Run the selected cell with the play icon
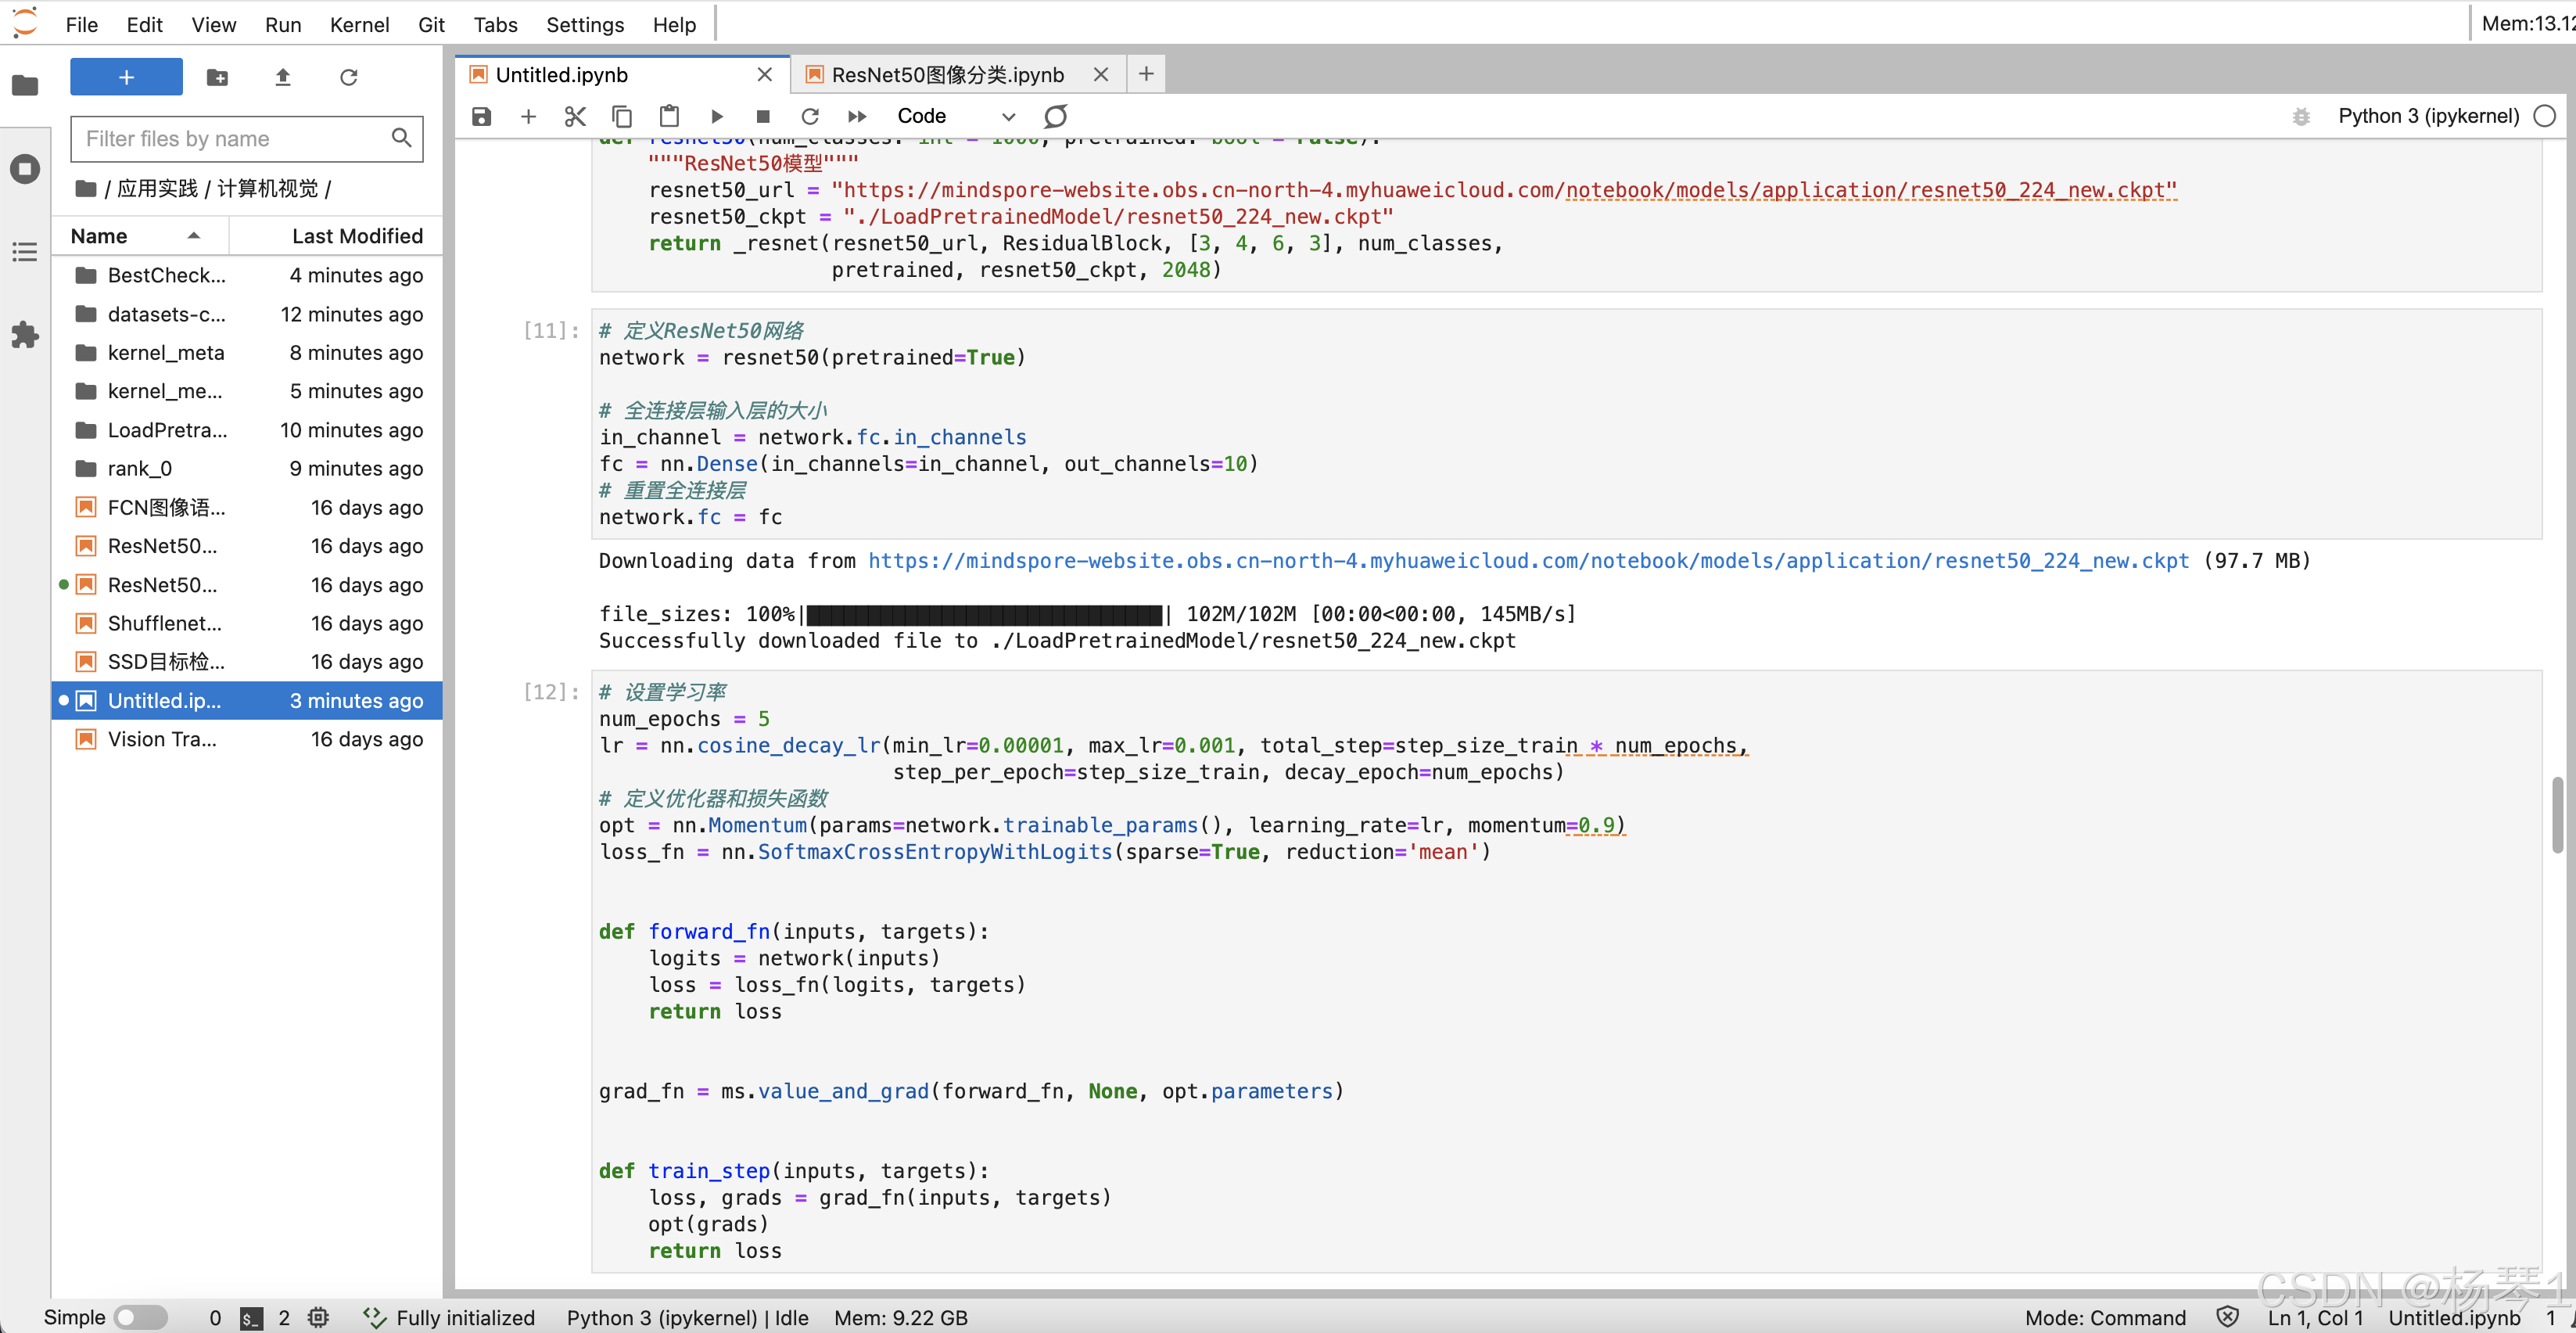The image size is (2576, 1333). (x=716, y=116)
